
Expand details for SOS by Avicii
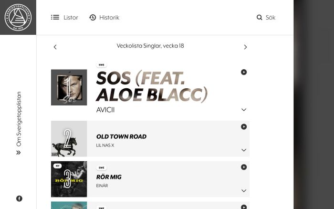(x=244, y=110)
